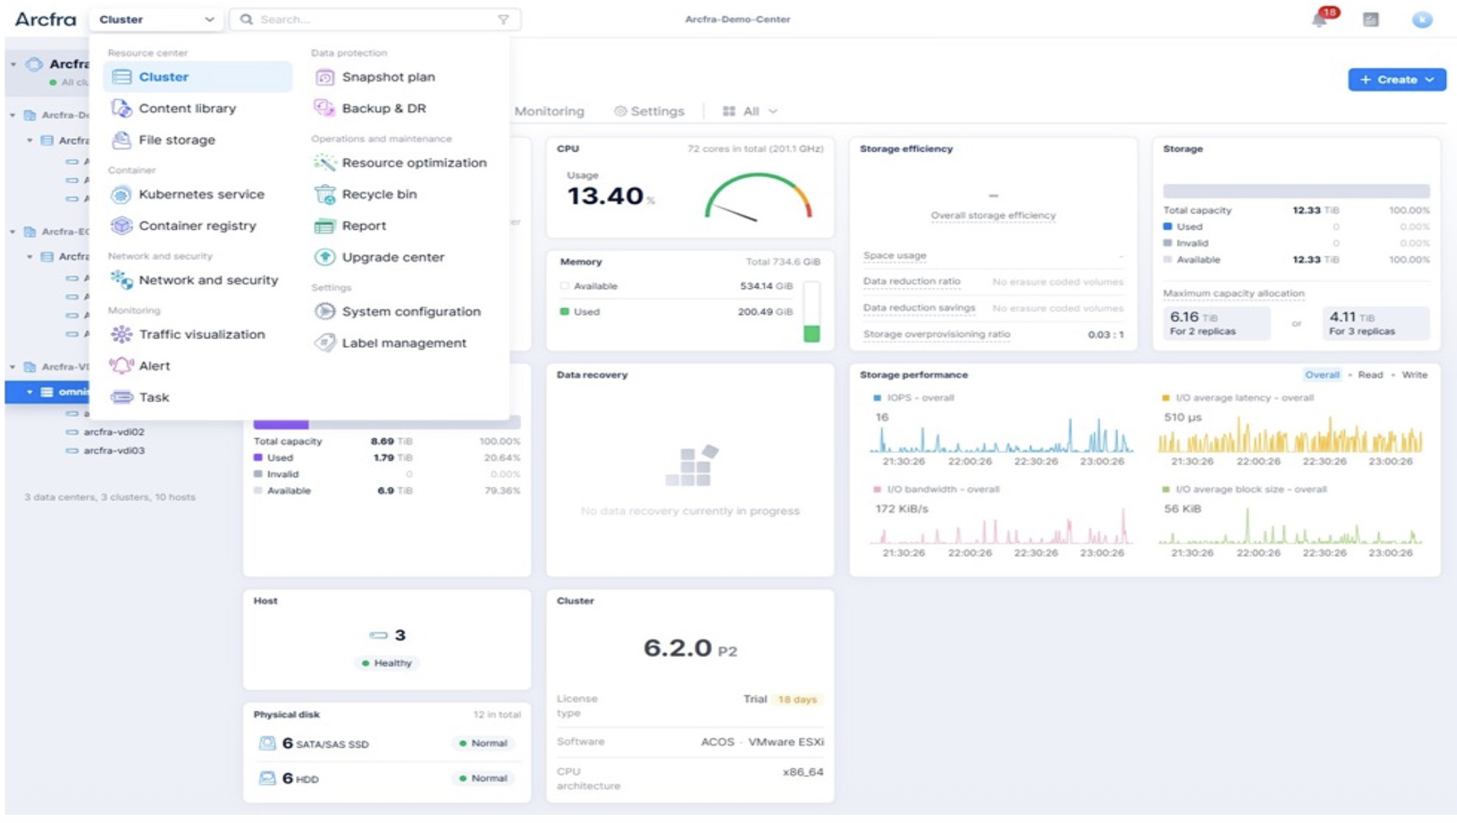Click I/O bandwidth overall chart
Viewport: 1457px width, 823px height.
point(1001,525)
